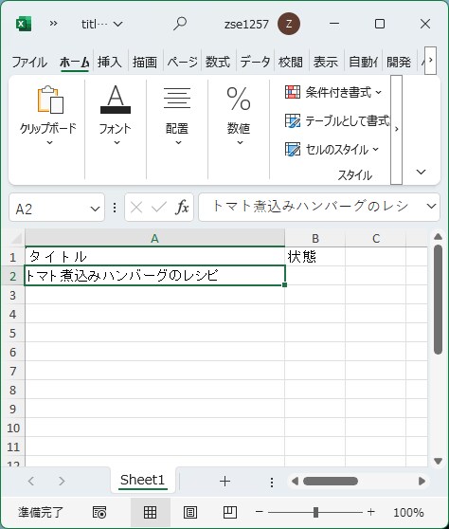Screen dimensions: 449x529
Task: Click テーブルとして書式設定
Action: tap(337, 120)
